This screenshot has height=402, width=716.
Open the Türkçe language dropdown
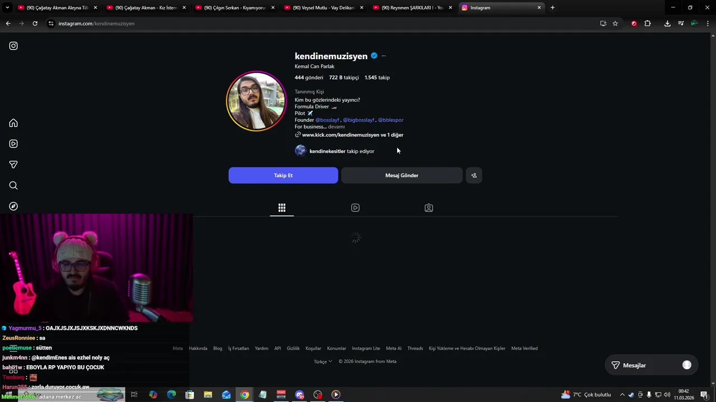[x=323, y=361]
